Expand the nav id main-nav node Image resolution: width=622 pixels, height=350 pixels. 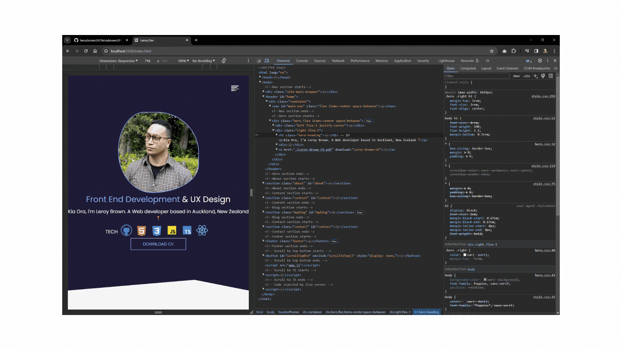[270, 106]
